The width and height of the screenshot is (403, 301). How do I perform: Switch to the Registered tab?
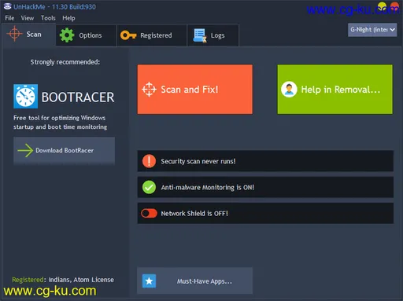pyautogui.click(x=152, y=35)
